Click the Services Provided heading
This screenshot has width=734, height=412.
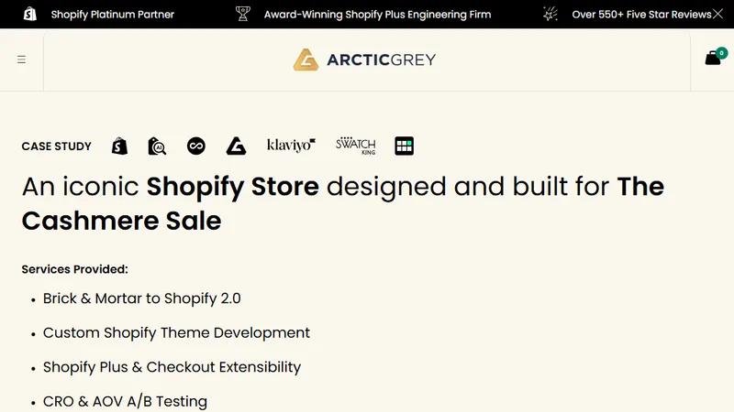(x=75, y=269)
